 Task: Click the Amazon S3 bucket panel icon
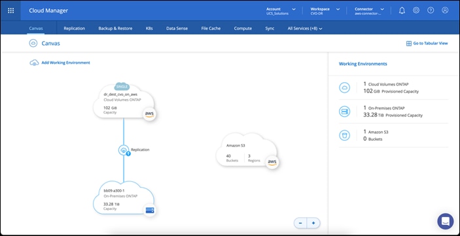point(344,136)
